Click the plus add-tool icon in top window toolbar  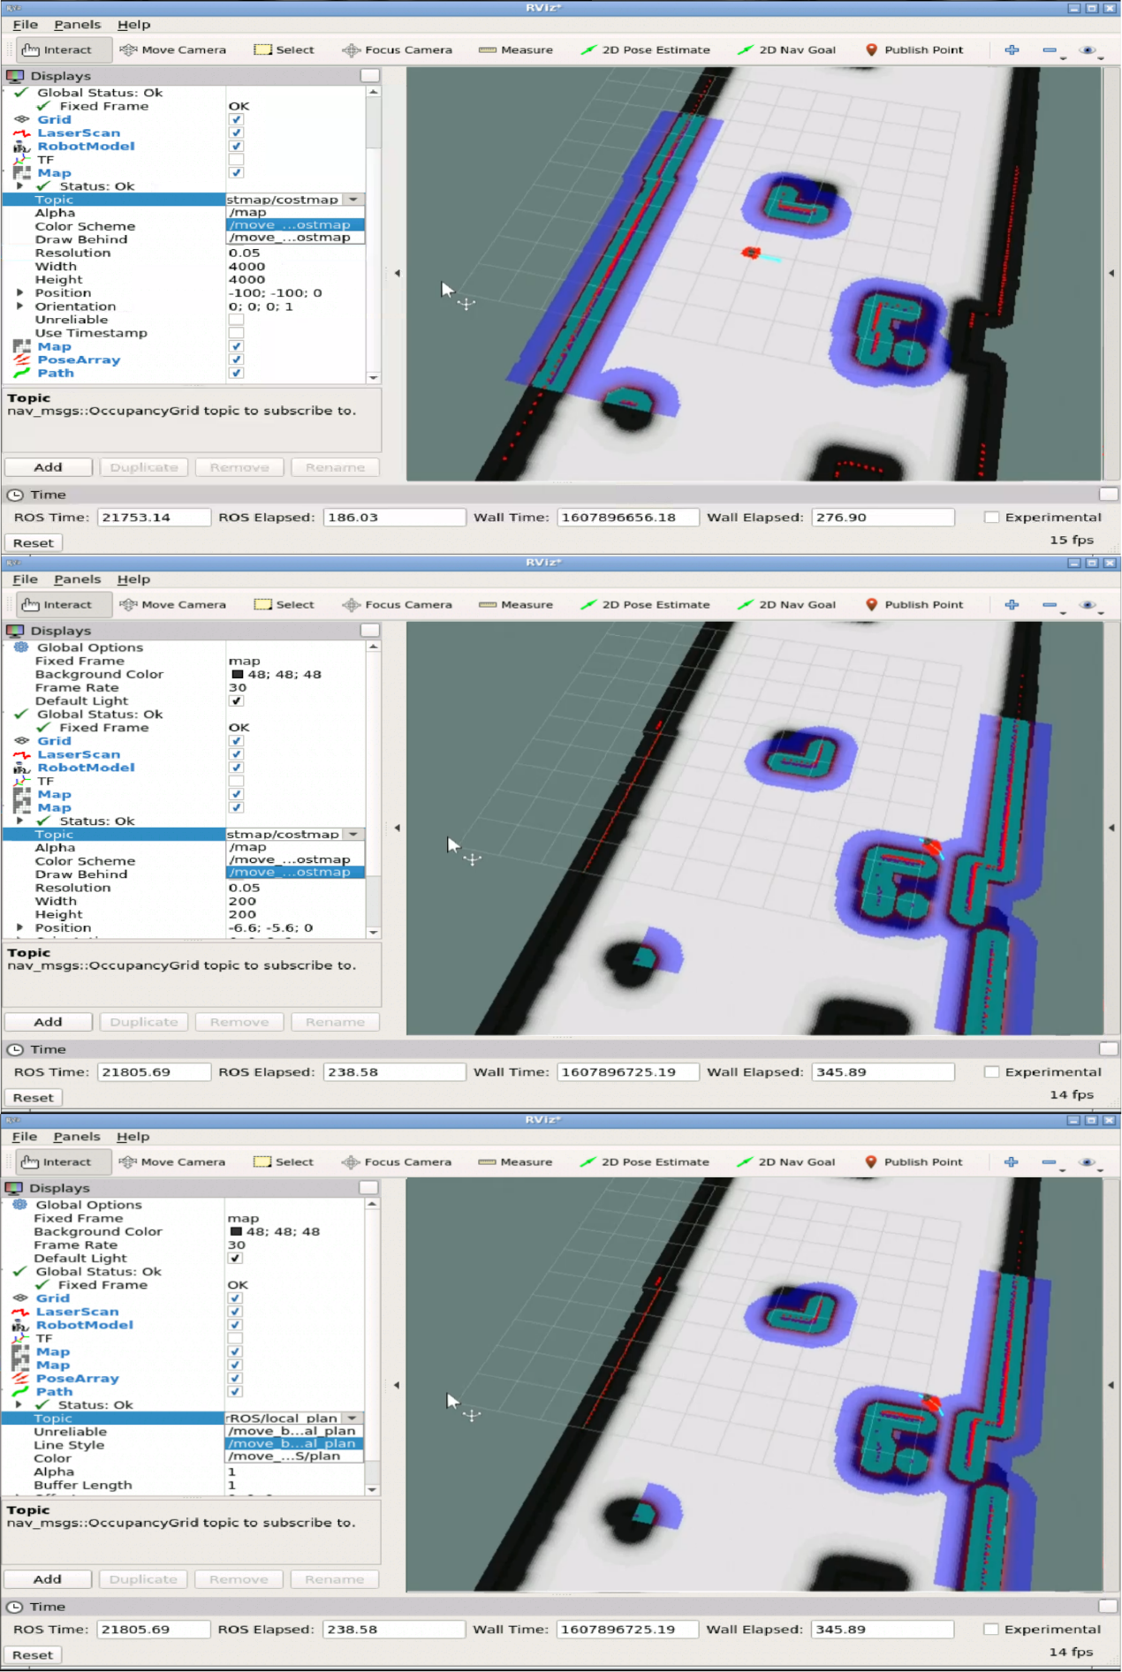coord(1012,50)
